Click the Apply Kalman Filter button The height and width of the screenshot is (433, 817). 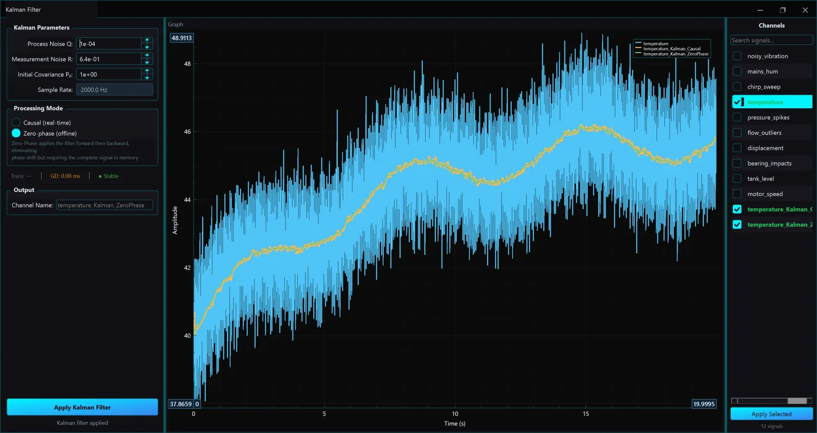[x=83, y=407]
